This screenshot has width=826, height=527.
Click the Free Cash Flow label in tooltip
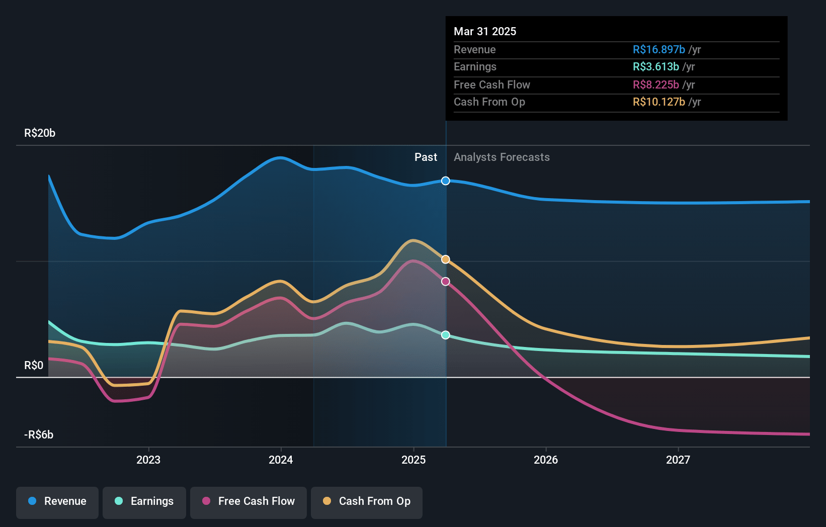pyautogui.click(x=492, y=84)
